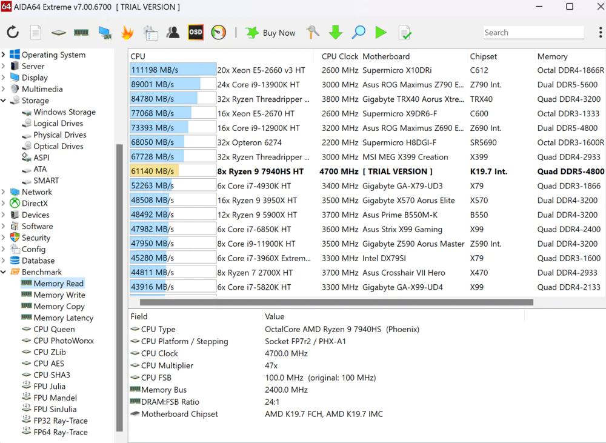Click the orange gauge benchmark icon

219,33
